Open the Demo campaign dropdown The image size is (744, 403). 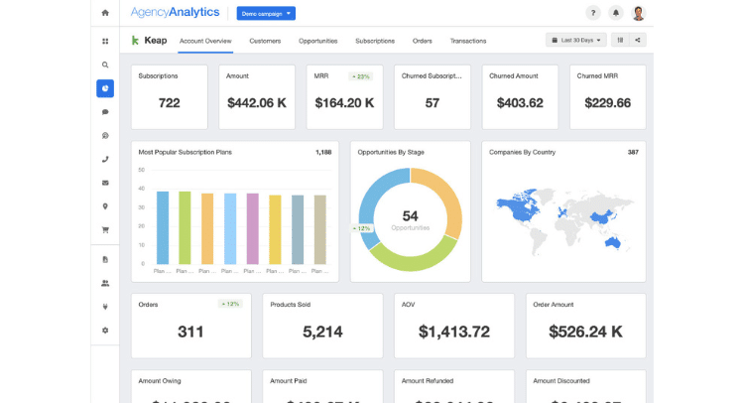tap(266, 13)
